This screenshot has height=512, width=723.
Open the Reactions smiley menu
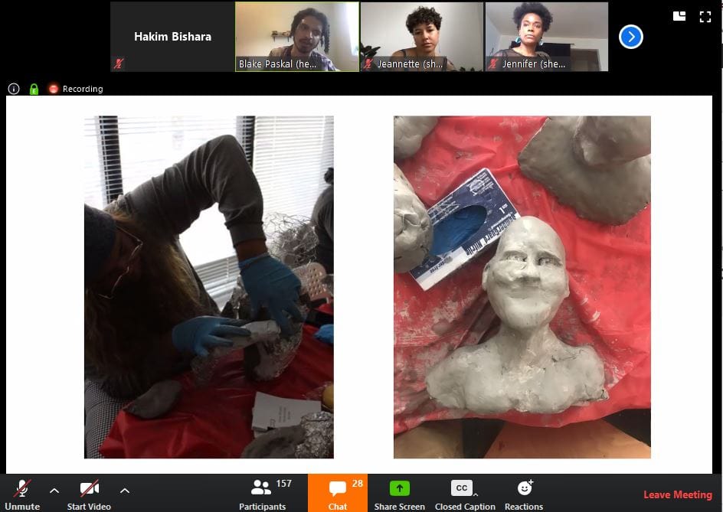(x=525, y=488)
